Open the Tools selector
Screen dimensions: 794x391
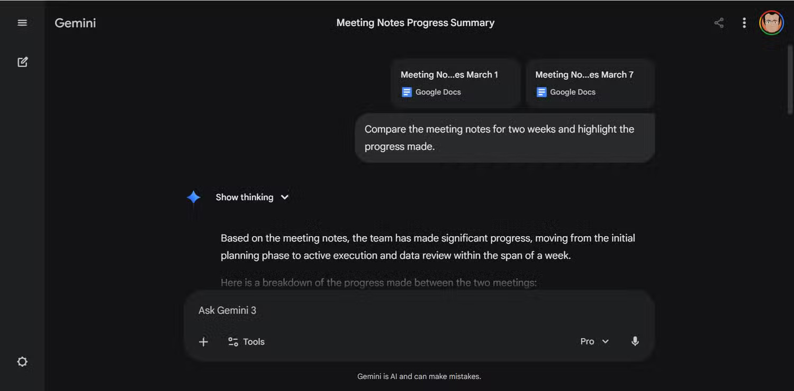[x=246, y=341]
